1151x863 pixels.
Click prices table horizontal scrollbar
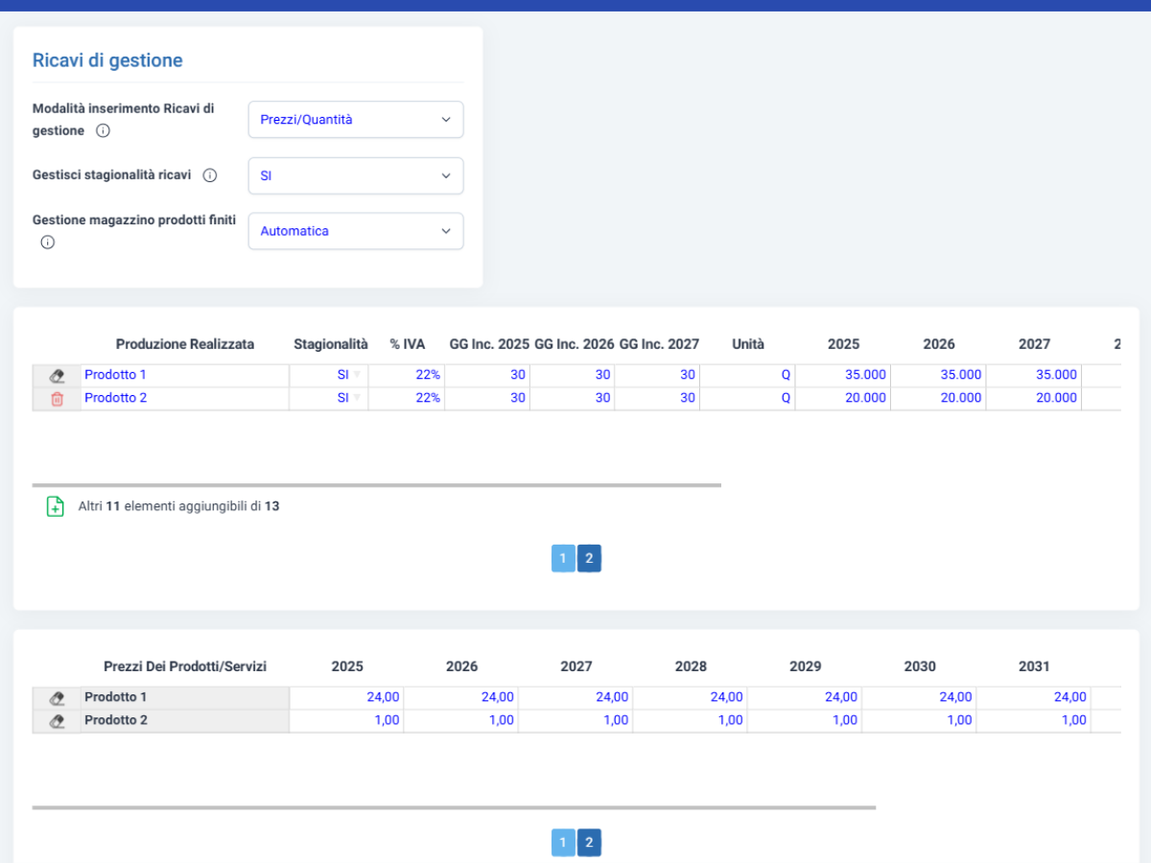click(454, 807)
